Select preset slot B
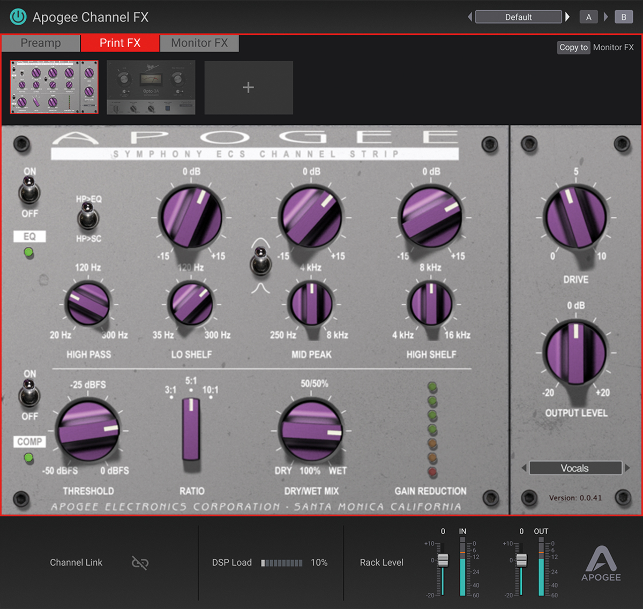Screen dimensions: 643x609 click(x=624, y=17)
